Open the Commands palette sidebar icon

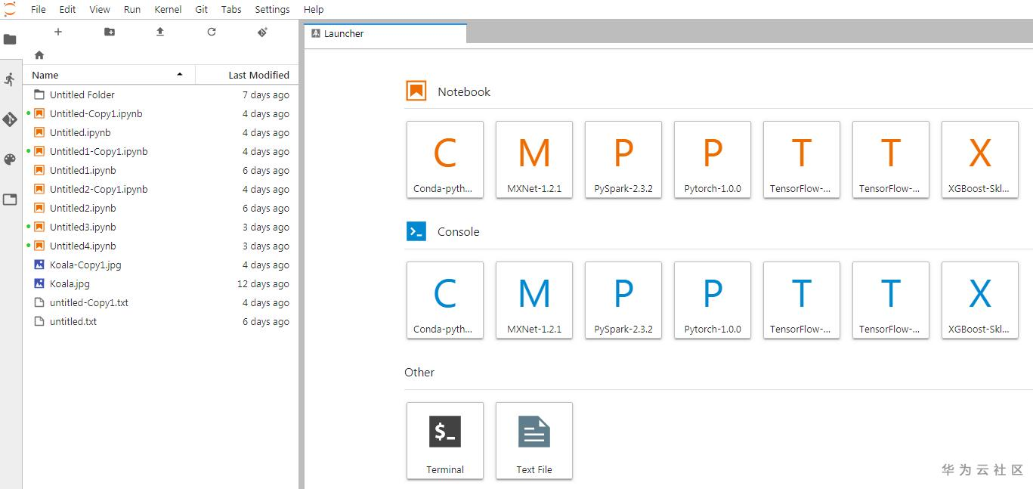point(10,159)
